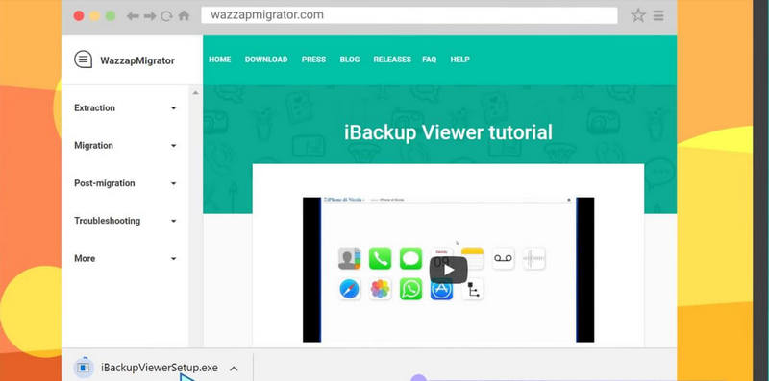Open the HELP navigation item

click(x=460, y=60)
